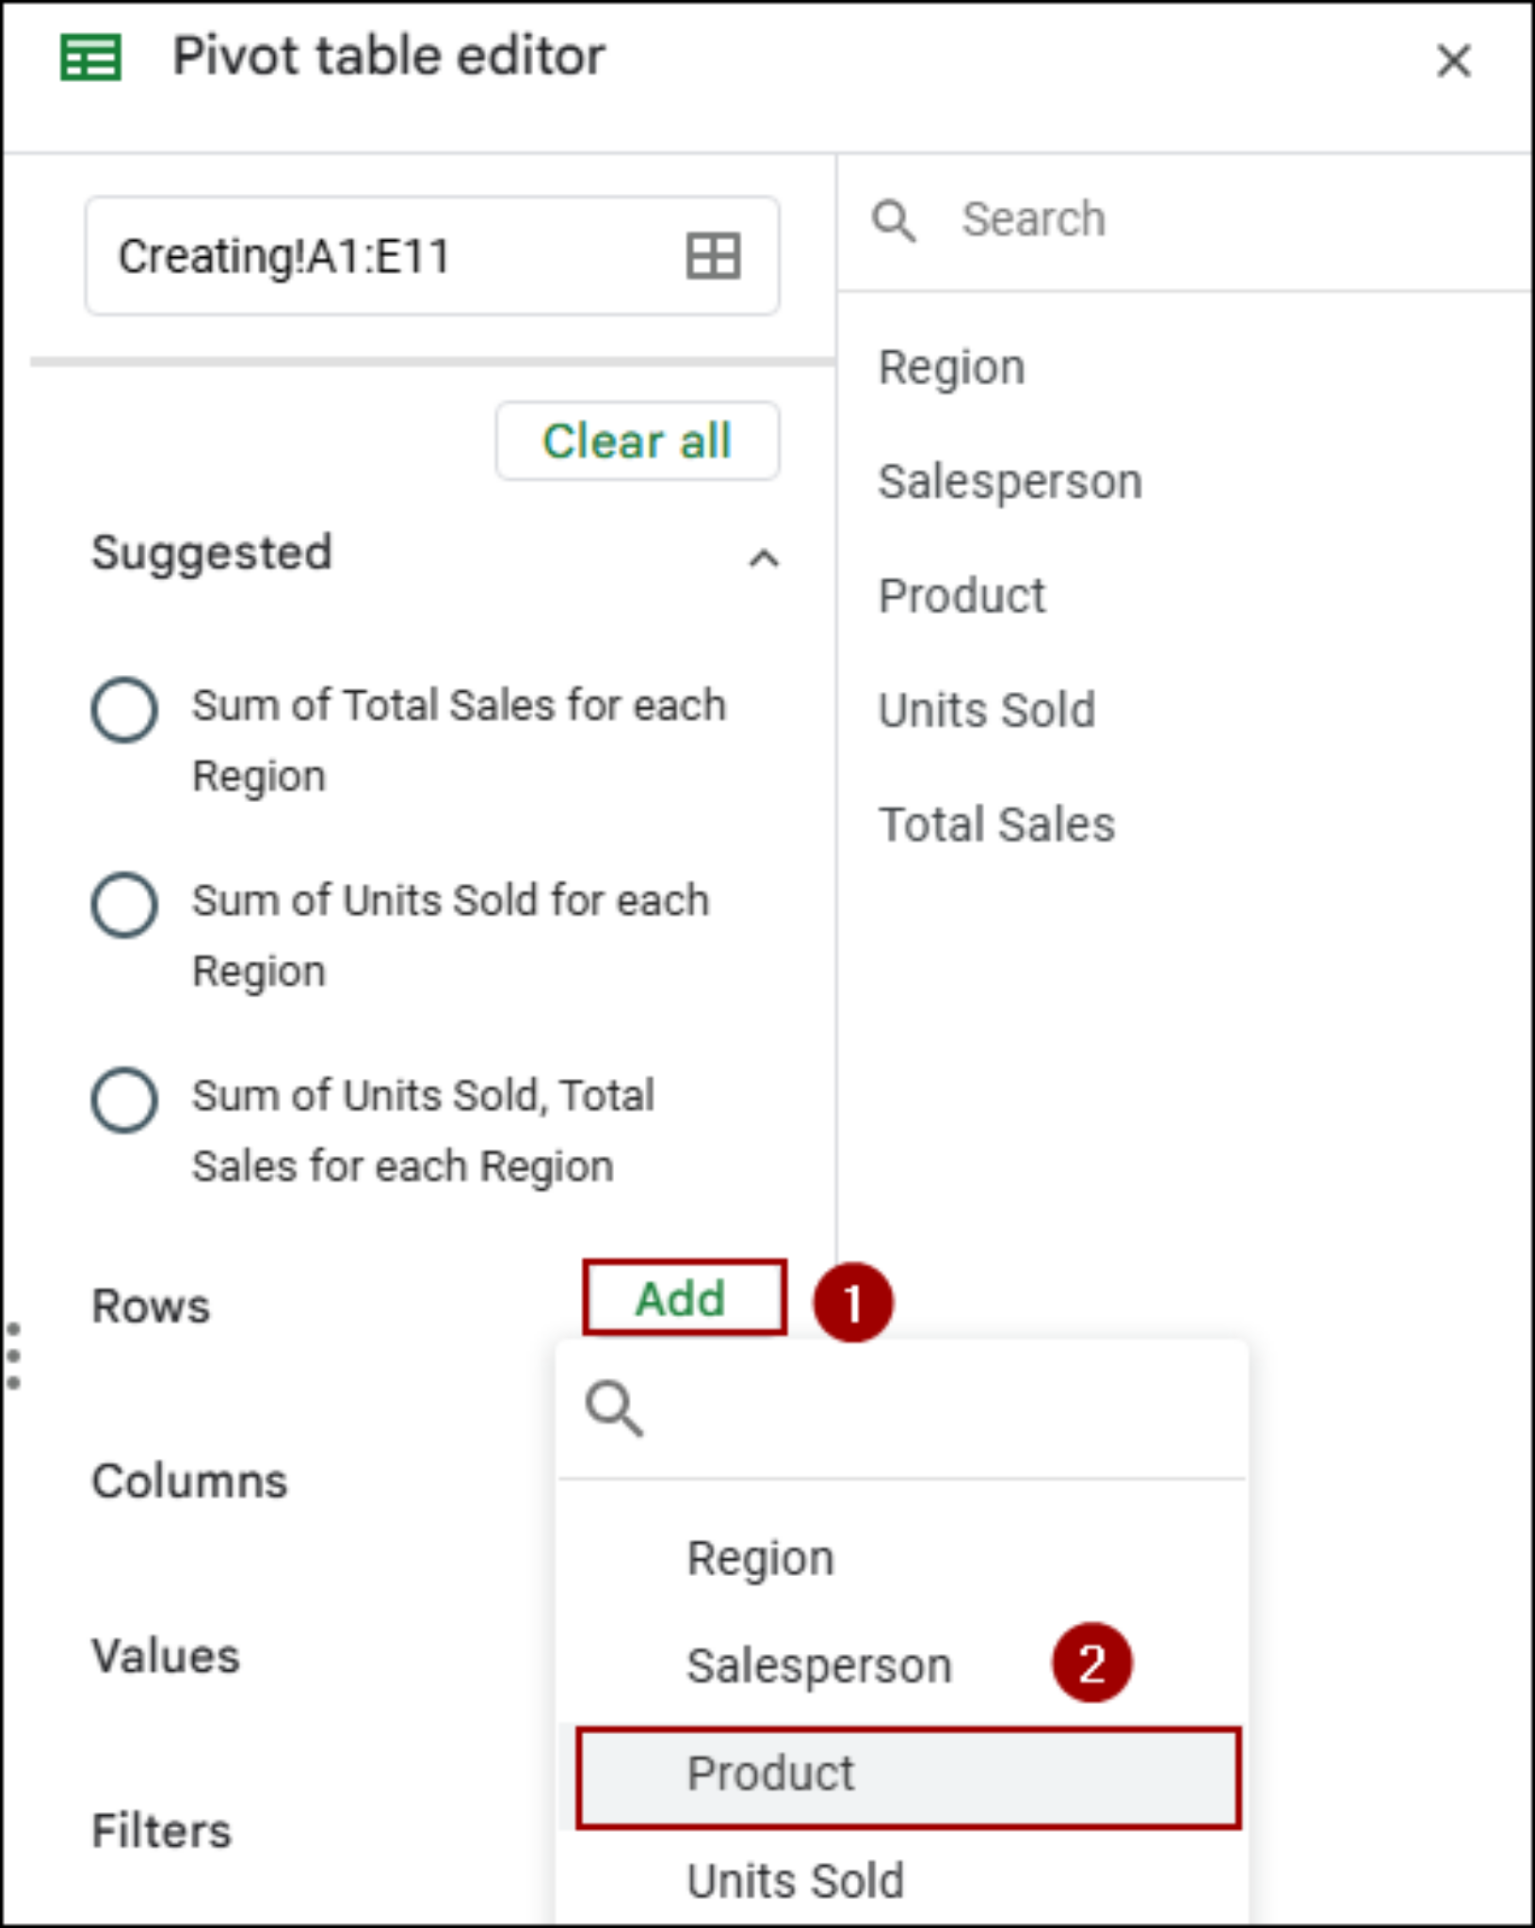This screenshot has height=1928, width=1535.
Task: Select 'Sum of Units Sold, Total Sales for each Region'
Action: 125,1100
